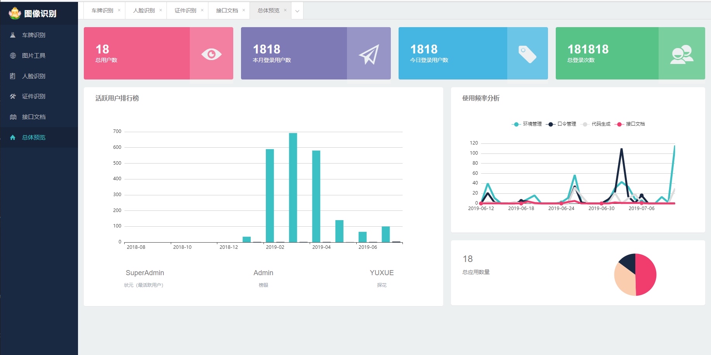Close the 车牌识别 tab
This screenshot has width=711, height=355.
point(119,10)
